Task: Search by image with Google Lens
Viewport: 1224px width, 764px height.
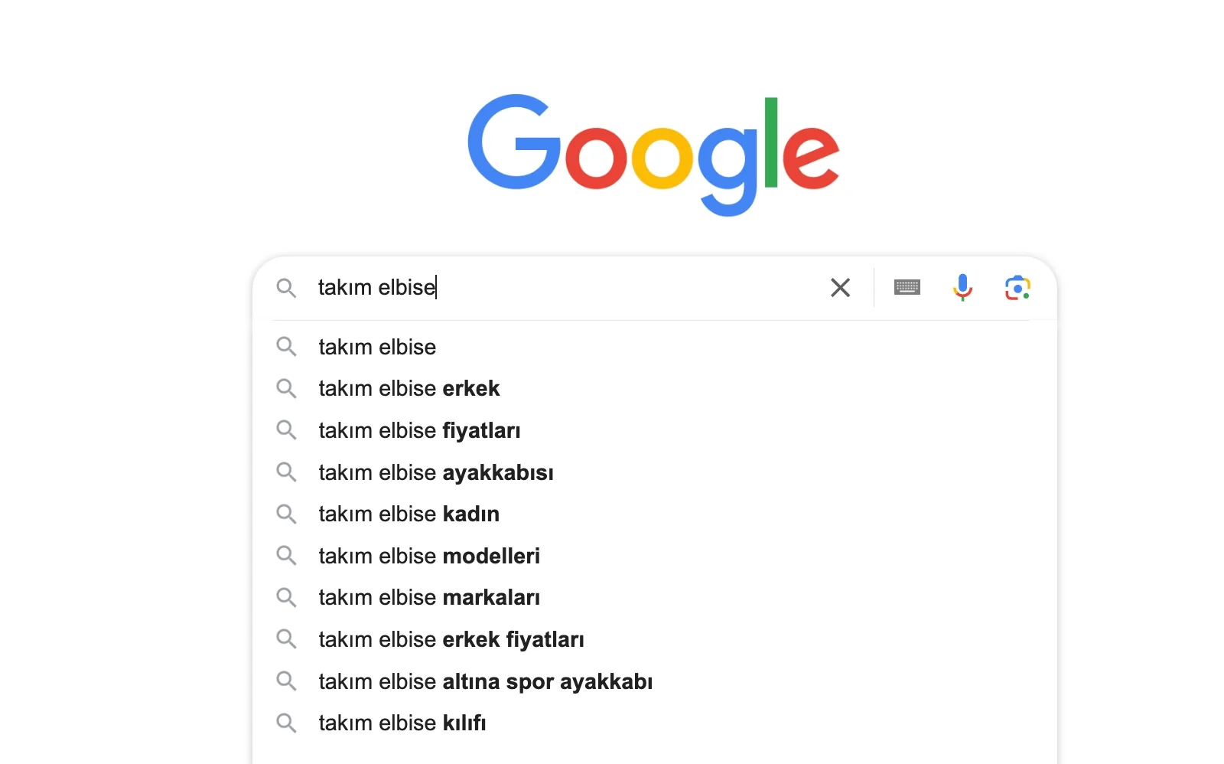Action: pos(1017,288)
